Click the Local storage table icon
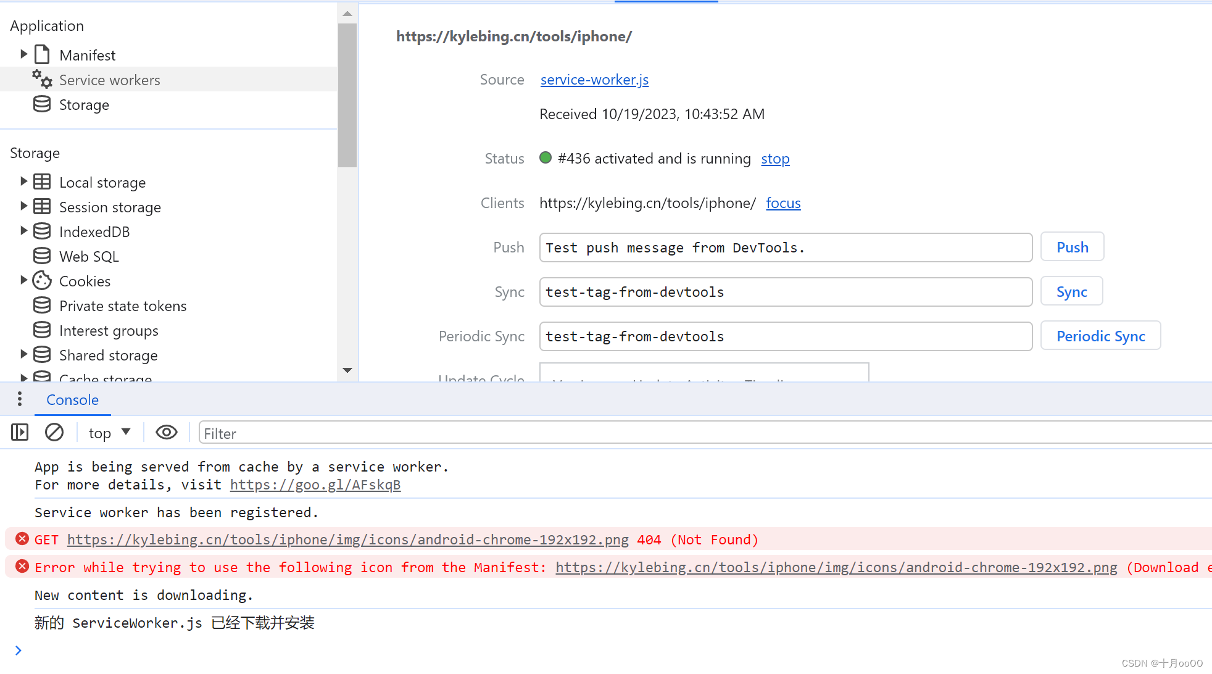This screenshot has height=674, width=1212. click(x=42, y=182)
